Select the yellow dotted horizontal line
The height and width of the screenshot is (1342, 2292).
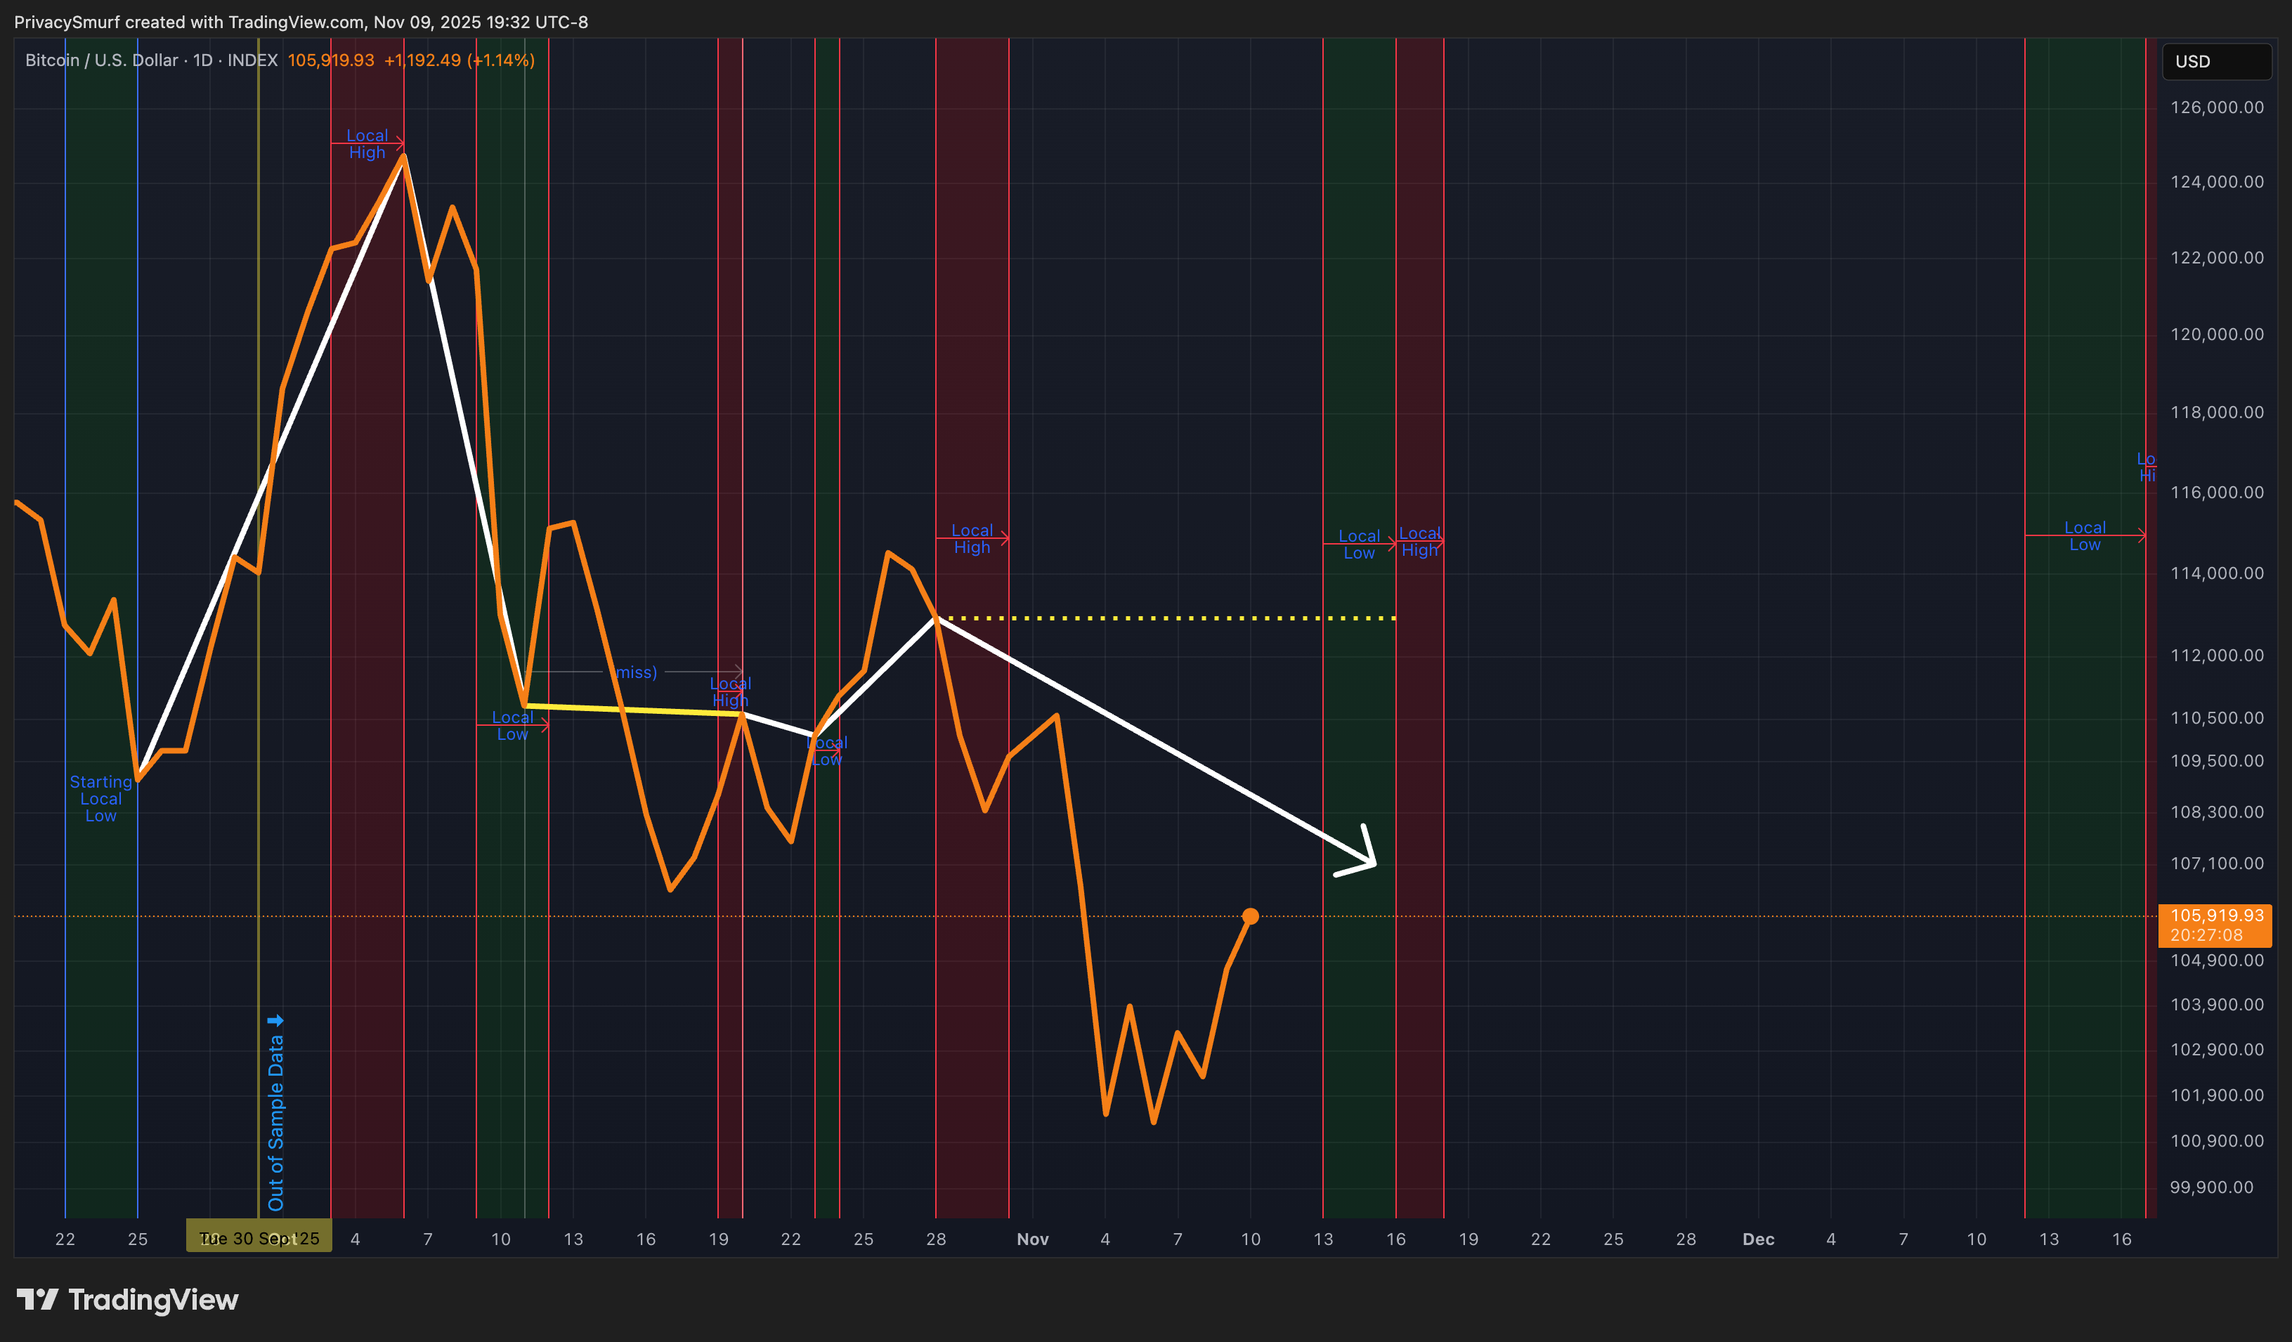point(1164,618)
